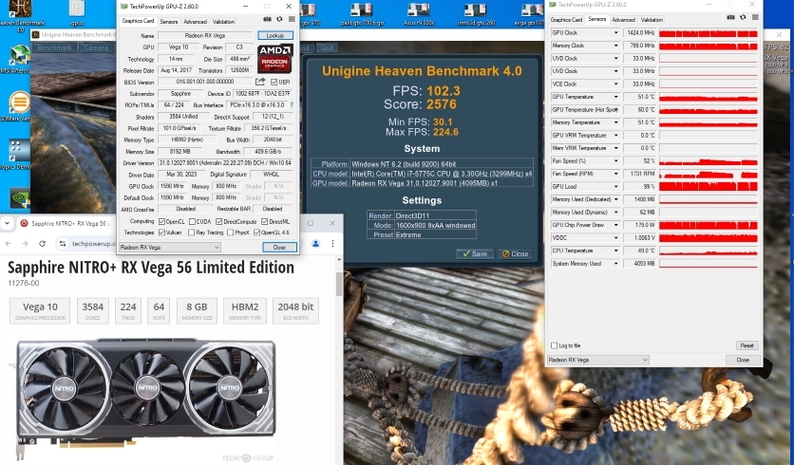Open GPU selector dropdown in Sensors window

pos(598,360)
